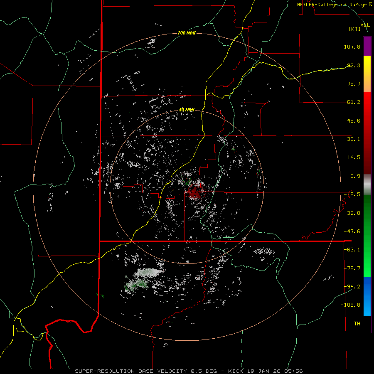374x374 pixels.
Task: Pick the purple segment of velocity color bar
Action: (x=367, y=46)
